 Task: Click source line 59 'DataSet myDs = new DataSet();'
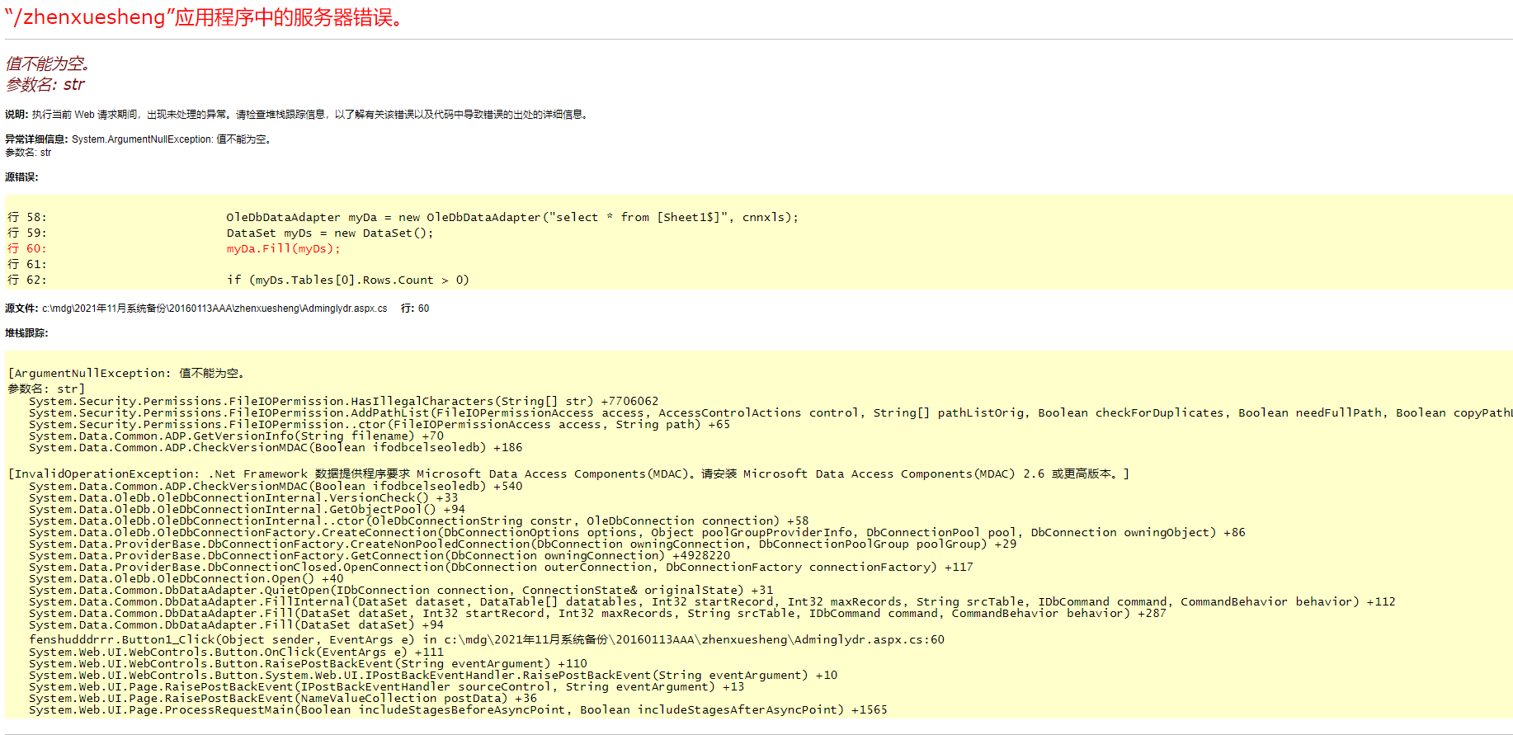[x=220, y=233]
